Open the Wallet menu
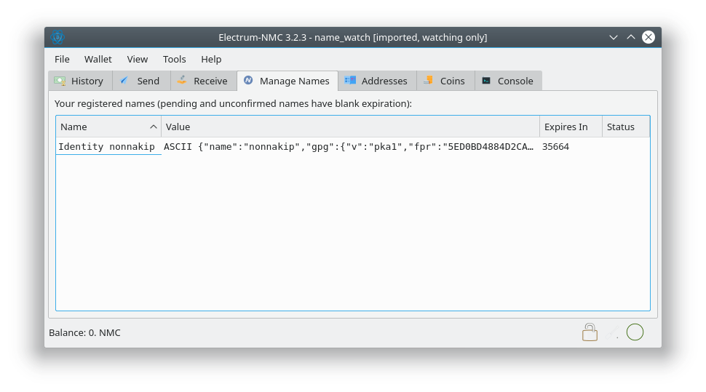Viewport: 706px width, 392px height. pyautogui.click(x=98, y=60)
